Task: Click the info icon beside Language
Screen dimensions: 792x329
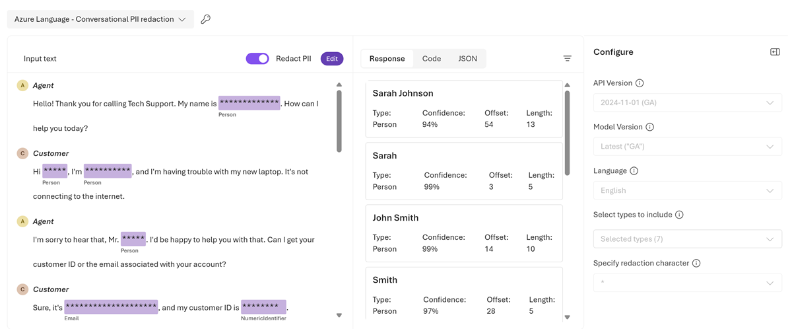Action: coord(634,171)
